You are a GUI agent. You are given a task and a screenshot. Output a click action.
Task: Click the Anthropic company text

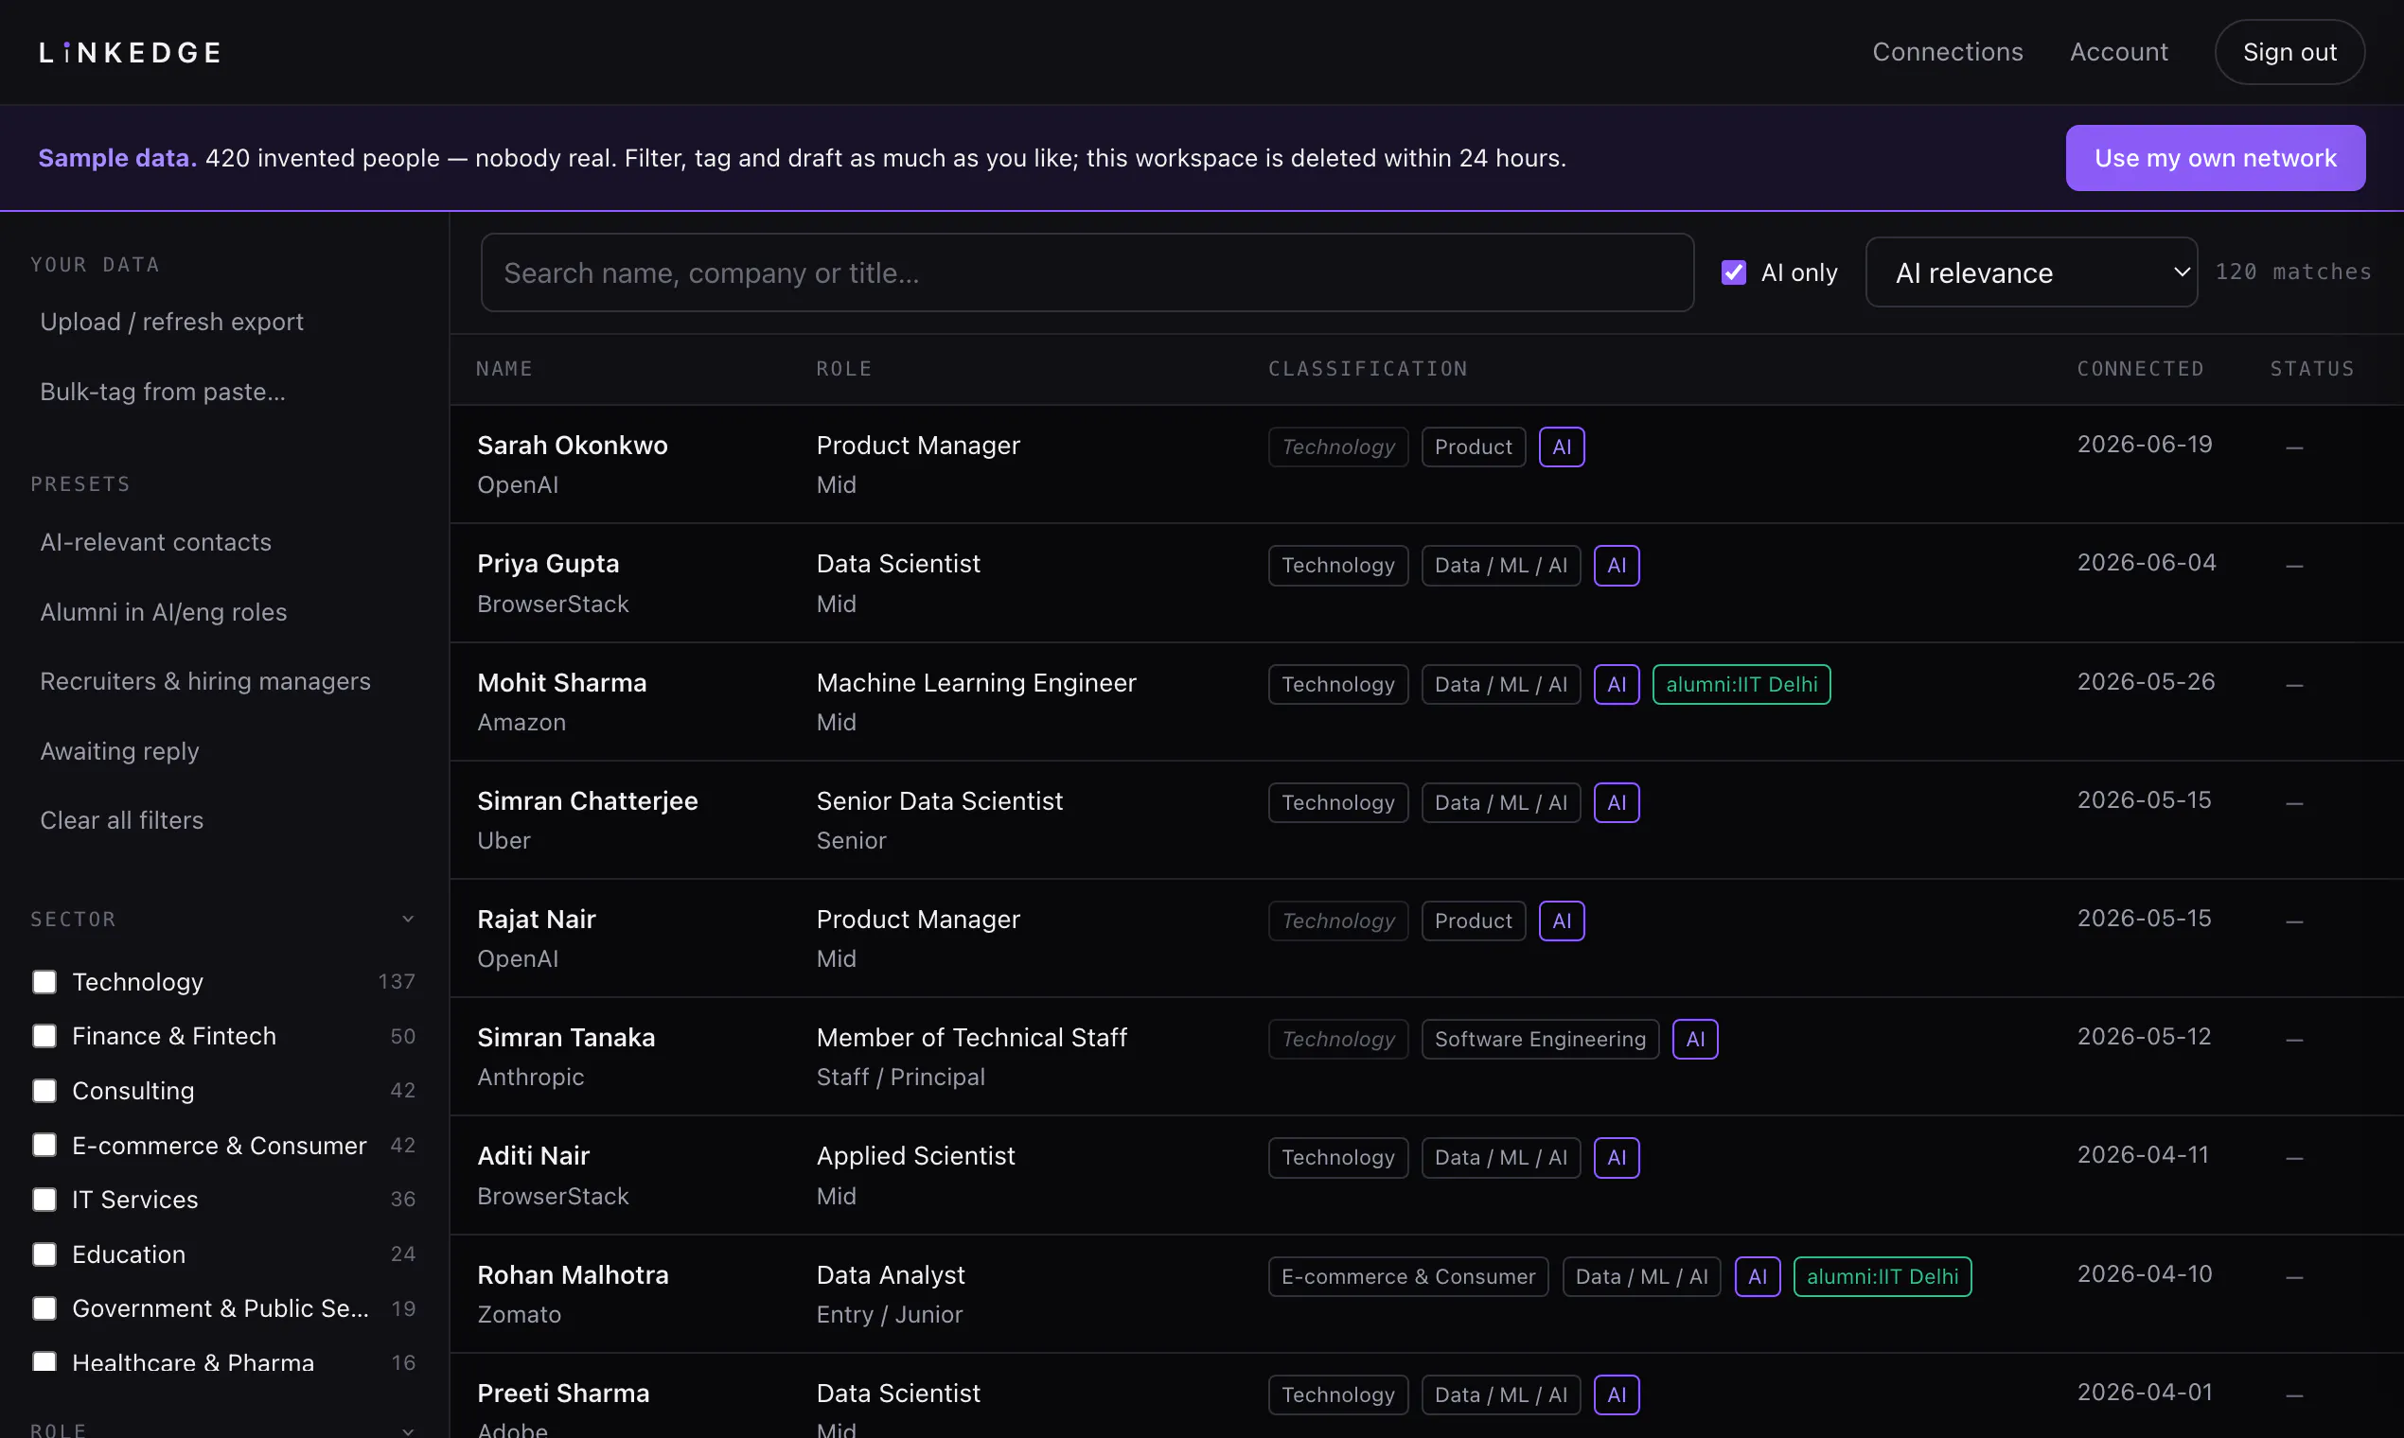pyautogui.click(x=530, y=1077)
